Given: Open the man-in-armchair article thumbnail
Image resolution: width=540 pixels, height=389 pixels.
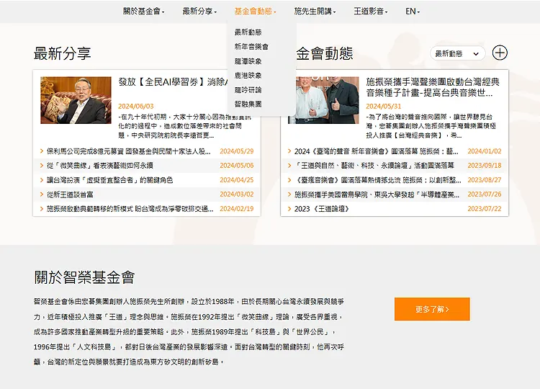Looking at the screenshot, I should pyautogui.click(x=76, y=100).
